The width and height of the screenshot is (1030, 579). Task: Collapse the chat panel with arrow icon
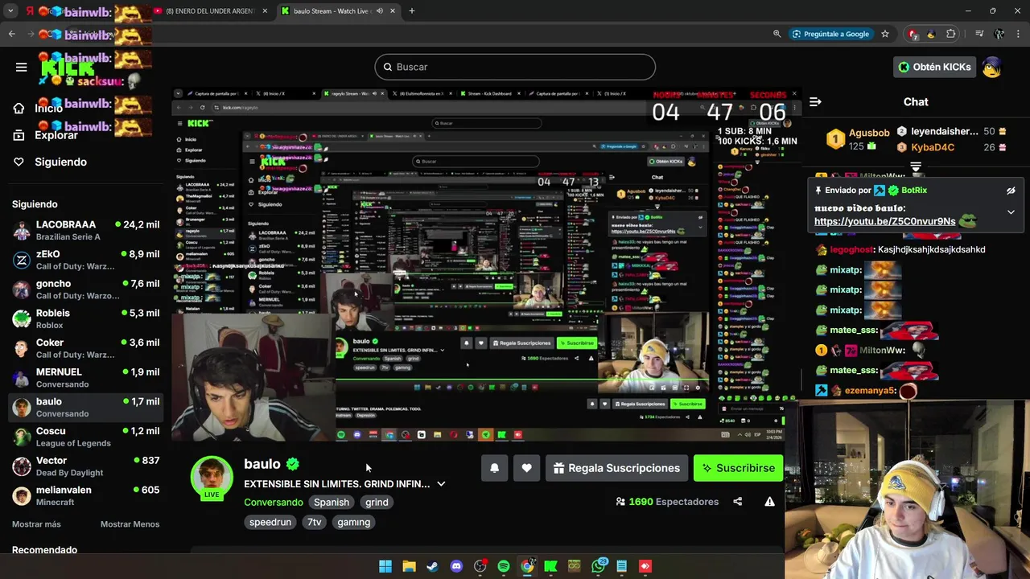[815, 102]
